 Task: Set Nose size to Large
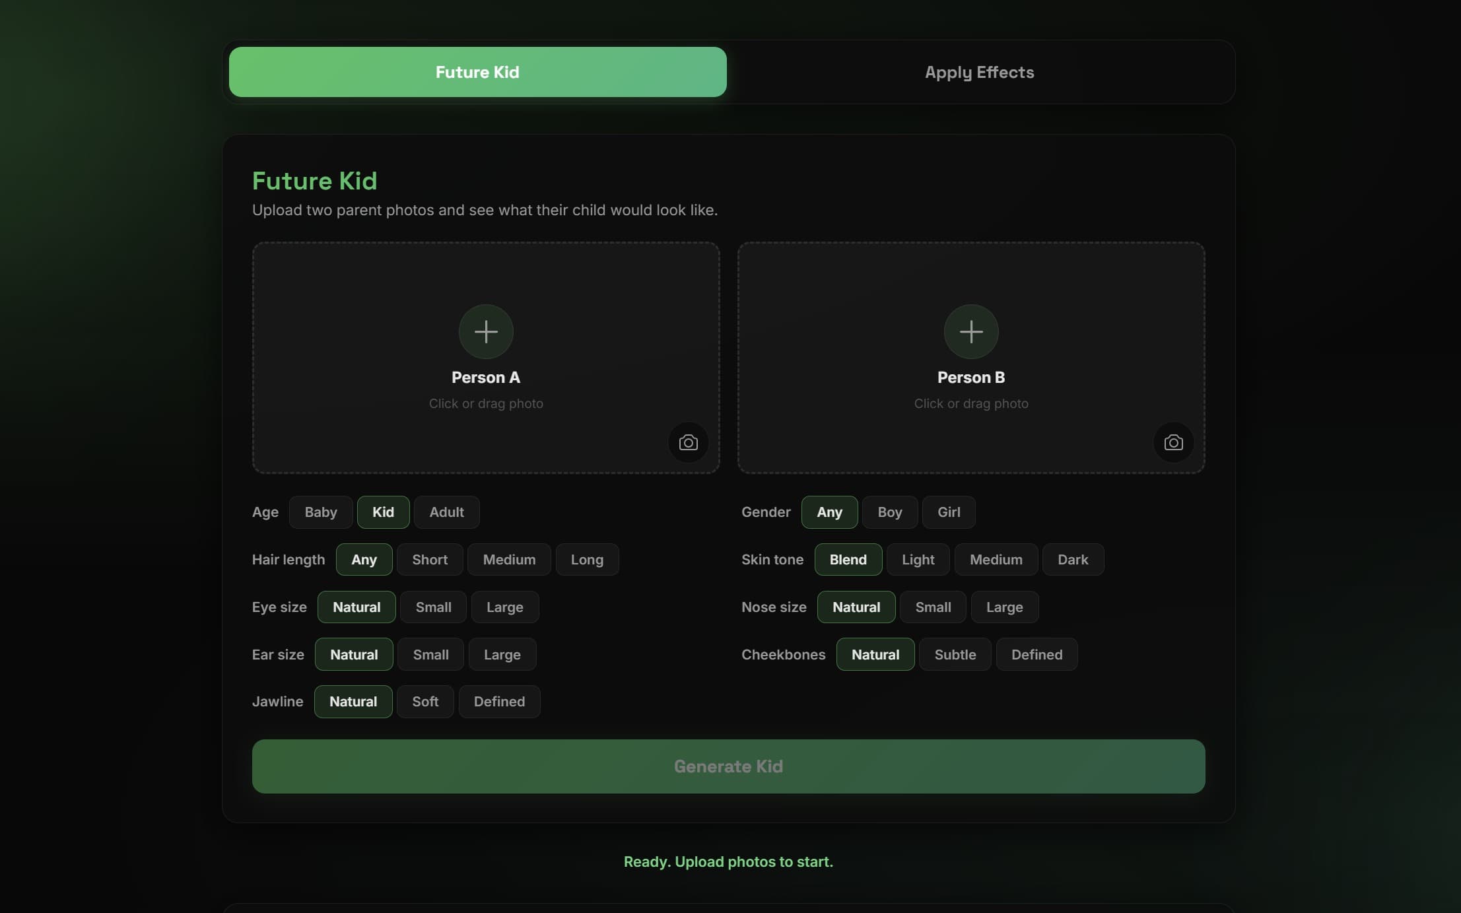coord(1004,607)
